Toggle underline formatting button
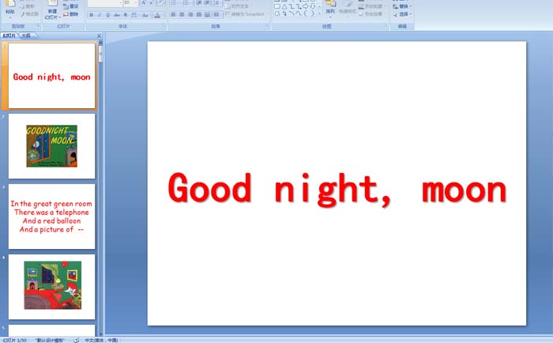 pyautogui.click(x=108, y=15)
